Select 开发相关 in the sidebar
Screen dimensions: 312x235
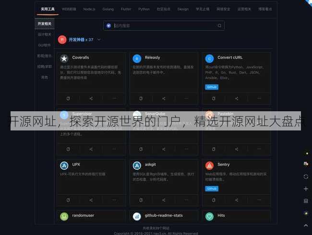click(x=45, y=23)
